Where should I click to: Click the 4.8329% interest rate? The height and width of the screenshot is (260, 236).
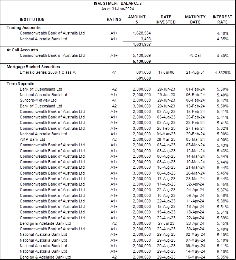[222, 73]
